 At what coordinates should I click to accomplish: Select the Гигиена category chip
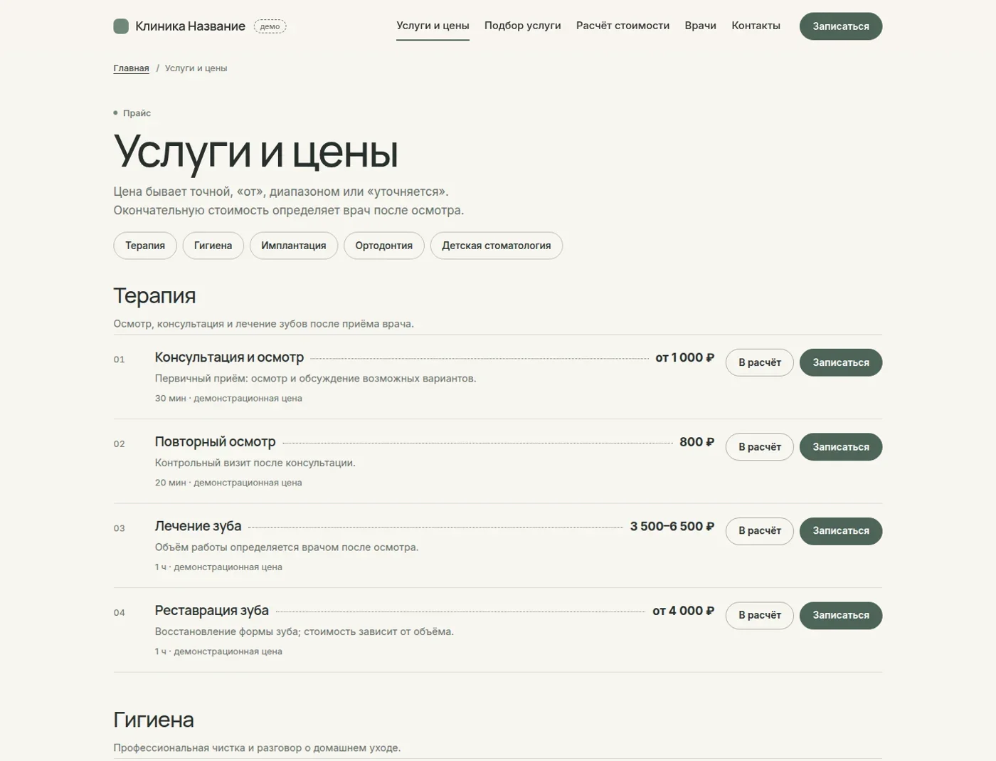pos(213,246)
